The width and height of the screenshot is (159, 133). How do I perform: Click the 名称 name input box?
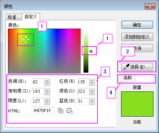pyautogui.click(x=144, y=79)
